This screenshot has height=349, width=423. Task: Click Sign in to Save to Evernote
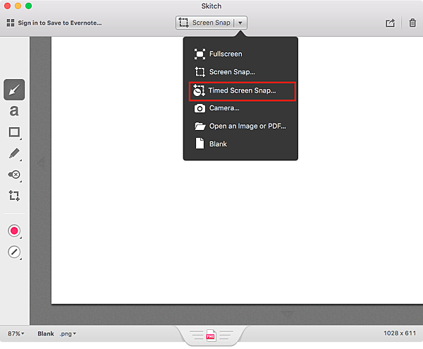pyautogui.click(x=60, y=23)
